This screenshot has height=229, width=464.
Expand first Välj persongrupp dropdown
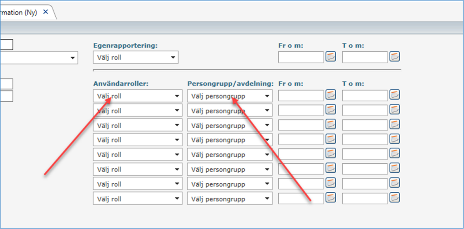pyautogui.click(x=230, y=96)
